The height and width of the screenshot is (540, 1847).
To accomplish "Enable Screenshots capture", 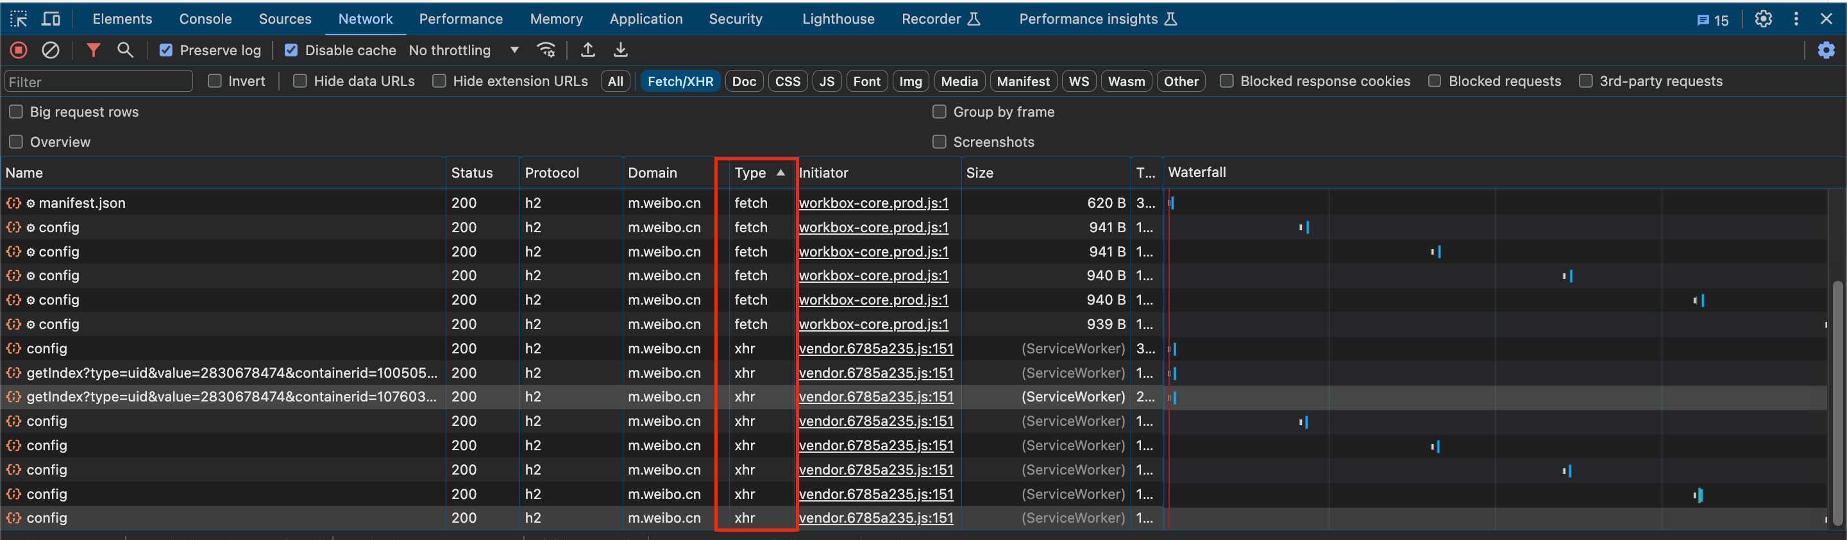I will pos(940,142).
